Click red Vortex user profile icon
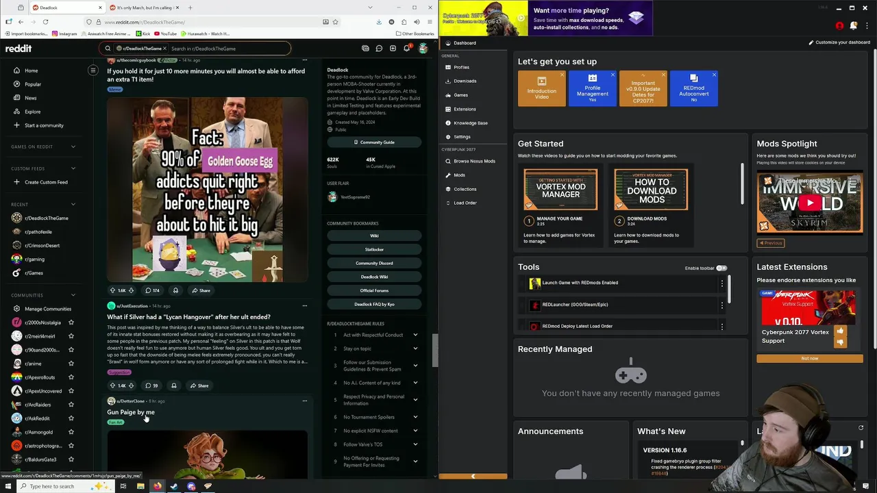 click(x=839, y=26)
